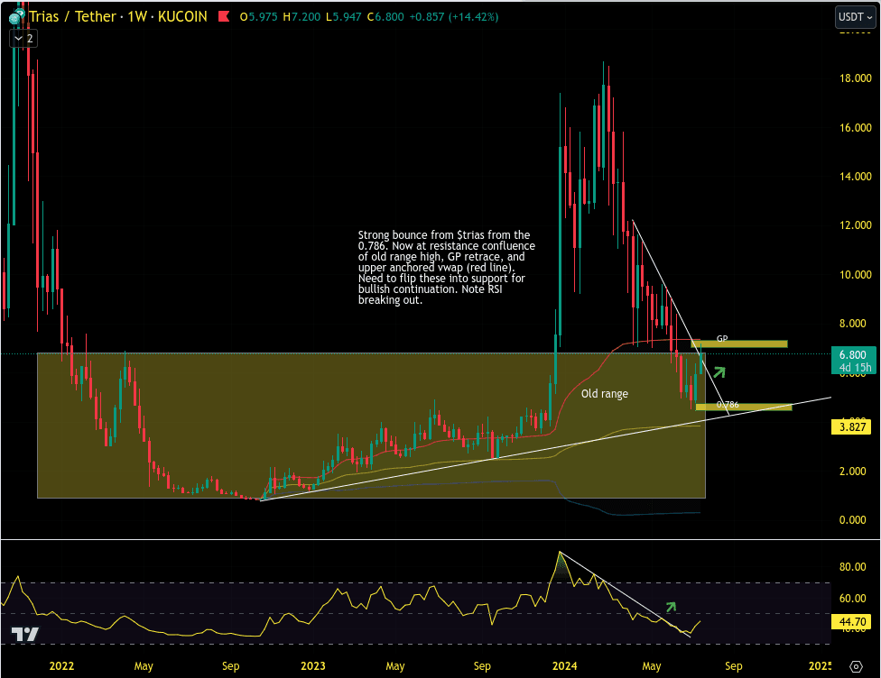Image resolution: width=881 pixels, height=678 pixels.
Task: Click the May label following 2024
Action: [652, 666]
